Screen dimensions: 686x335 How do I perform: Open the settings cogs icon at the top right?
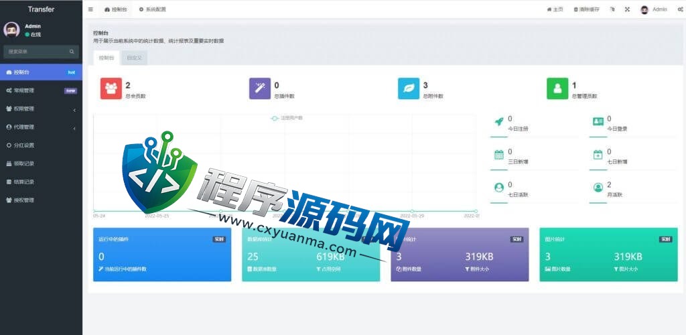coord(681,9)
